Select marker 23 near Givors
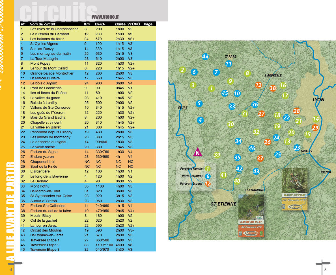Image resolution: width=336 pixels, height=275 pixels. coord(296,147)
